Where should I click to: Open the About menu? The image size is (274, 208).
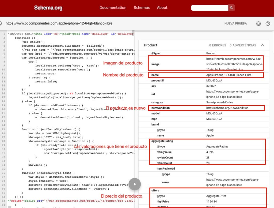(162, 7)
